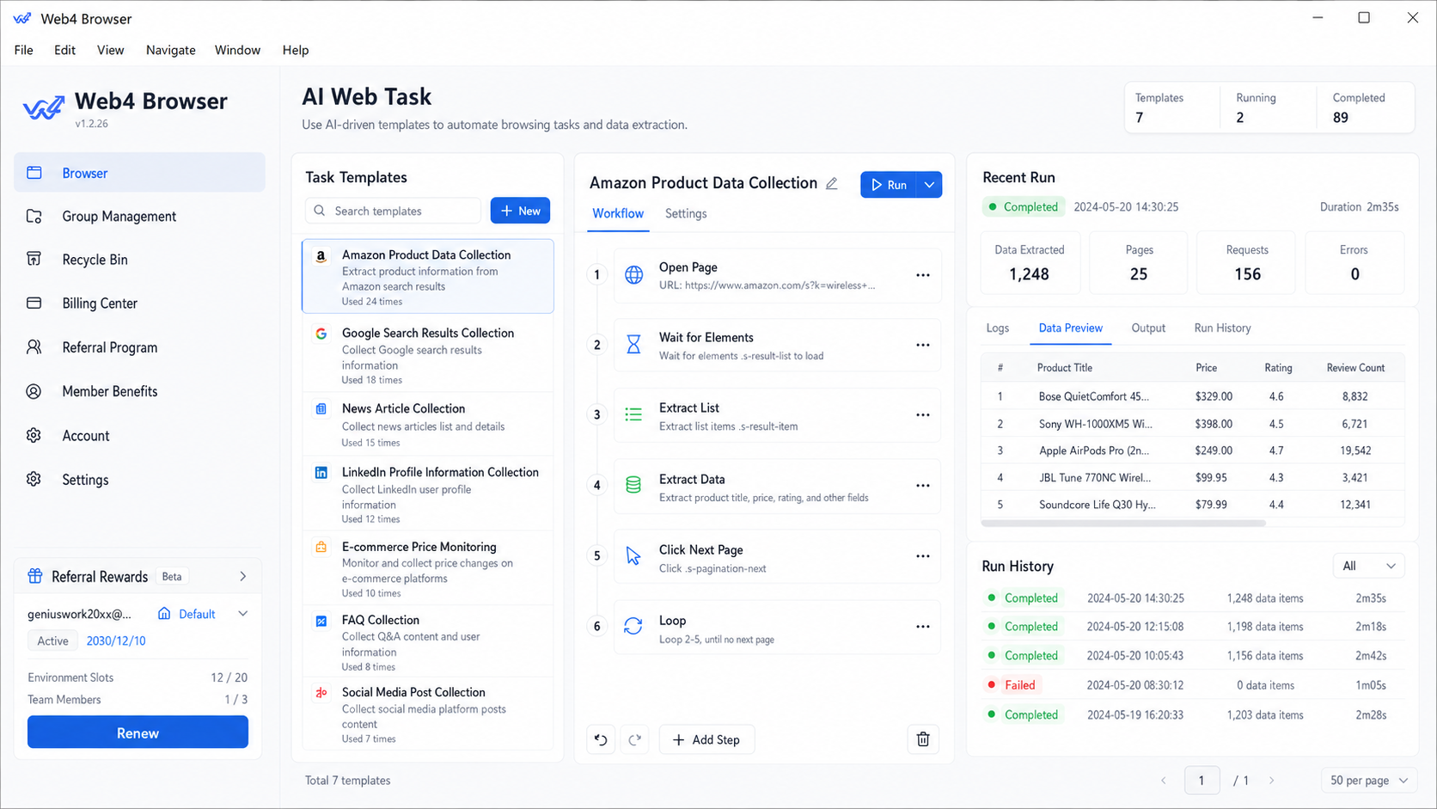Click the Renew button
This screenshot has height=809, width=1437.
pos(138,732)
